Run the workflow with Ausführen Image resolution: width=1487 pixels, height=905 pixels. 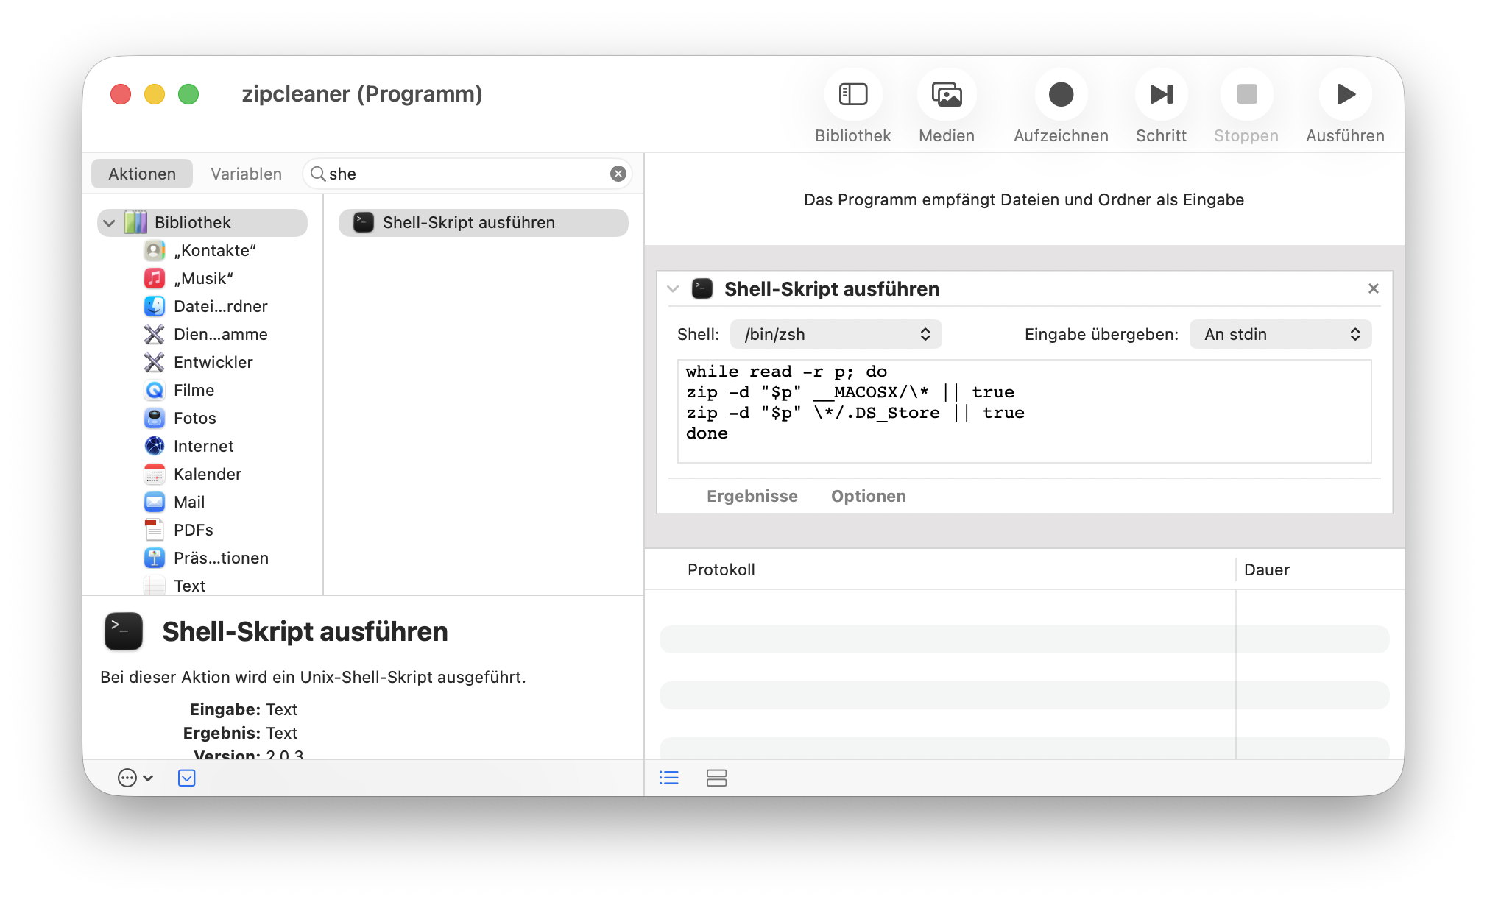[x=1344, y=95]
